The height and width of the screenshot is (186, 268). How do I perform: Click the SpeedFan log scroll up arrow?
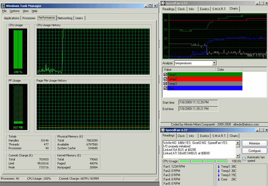tap(238, 143)
